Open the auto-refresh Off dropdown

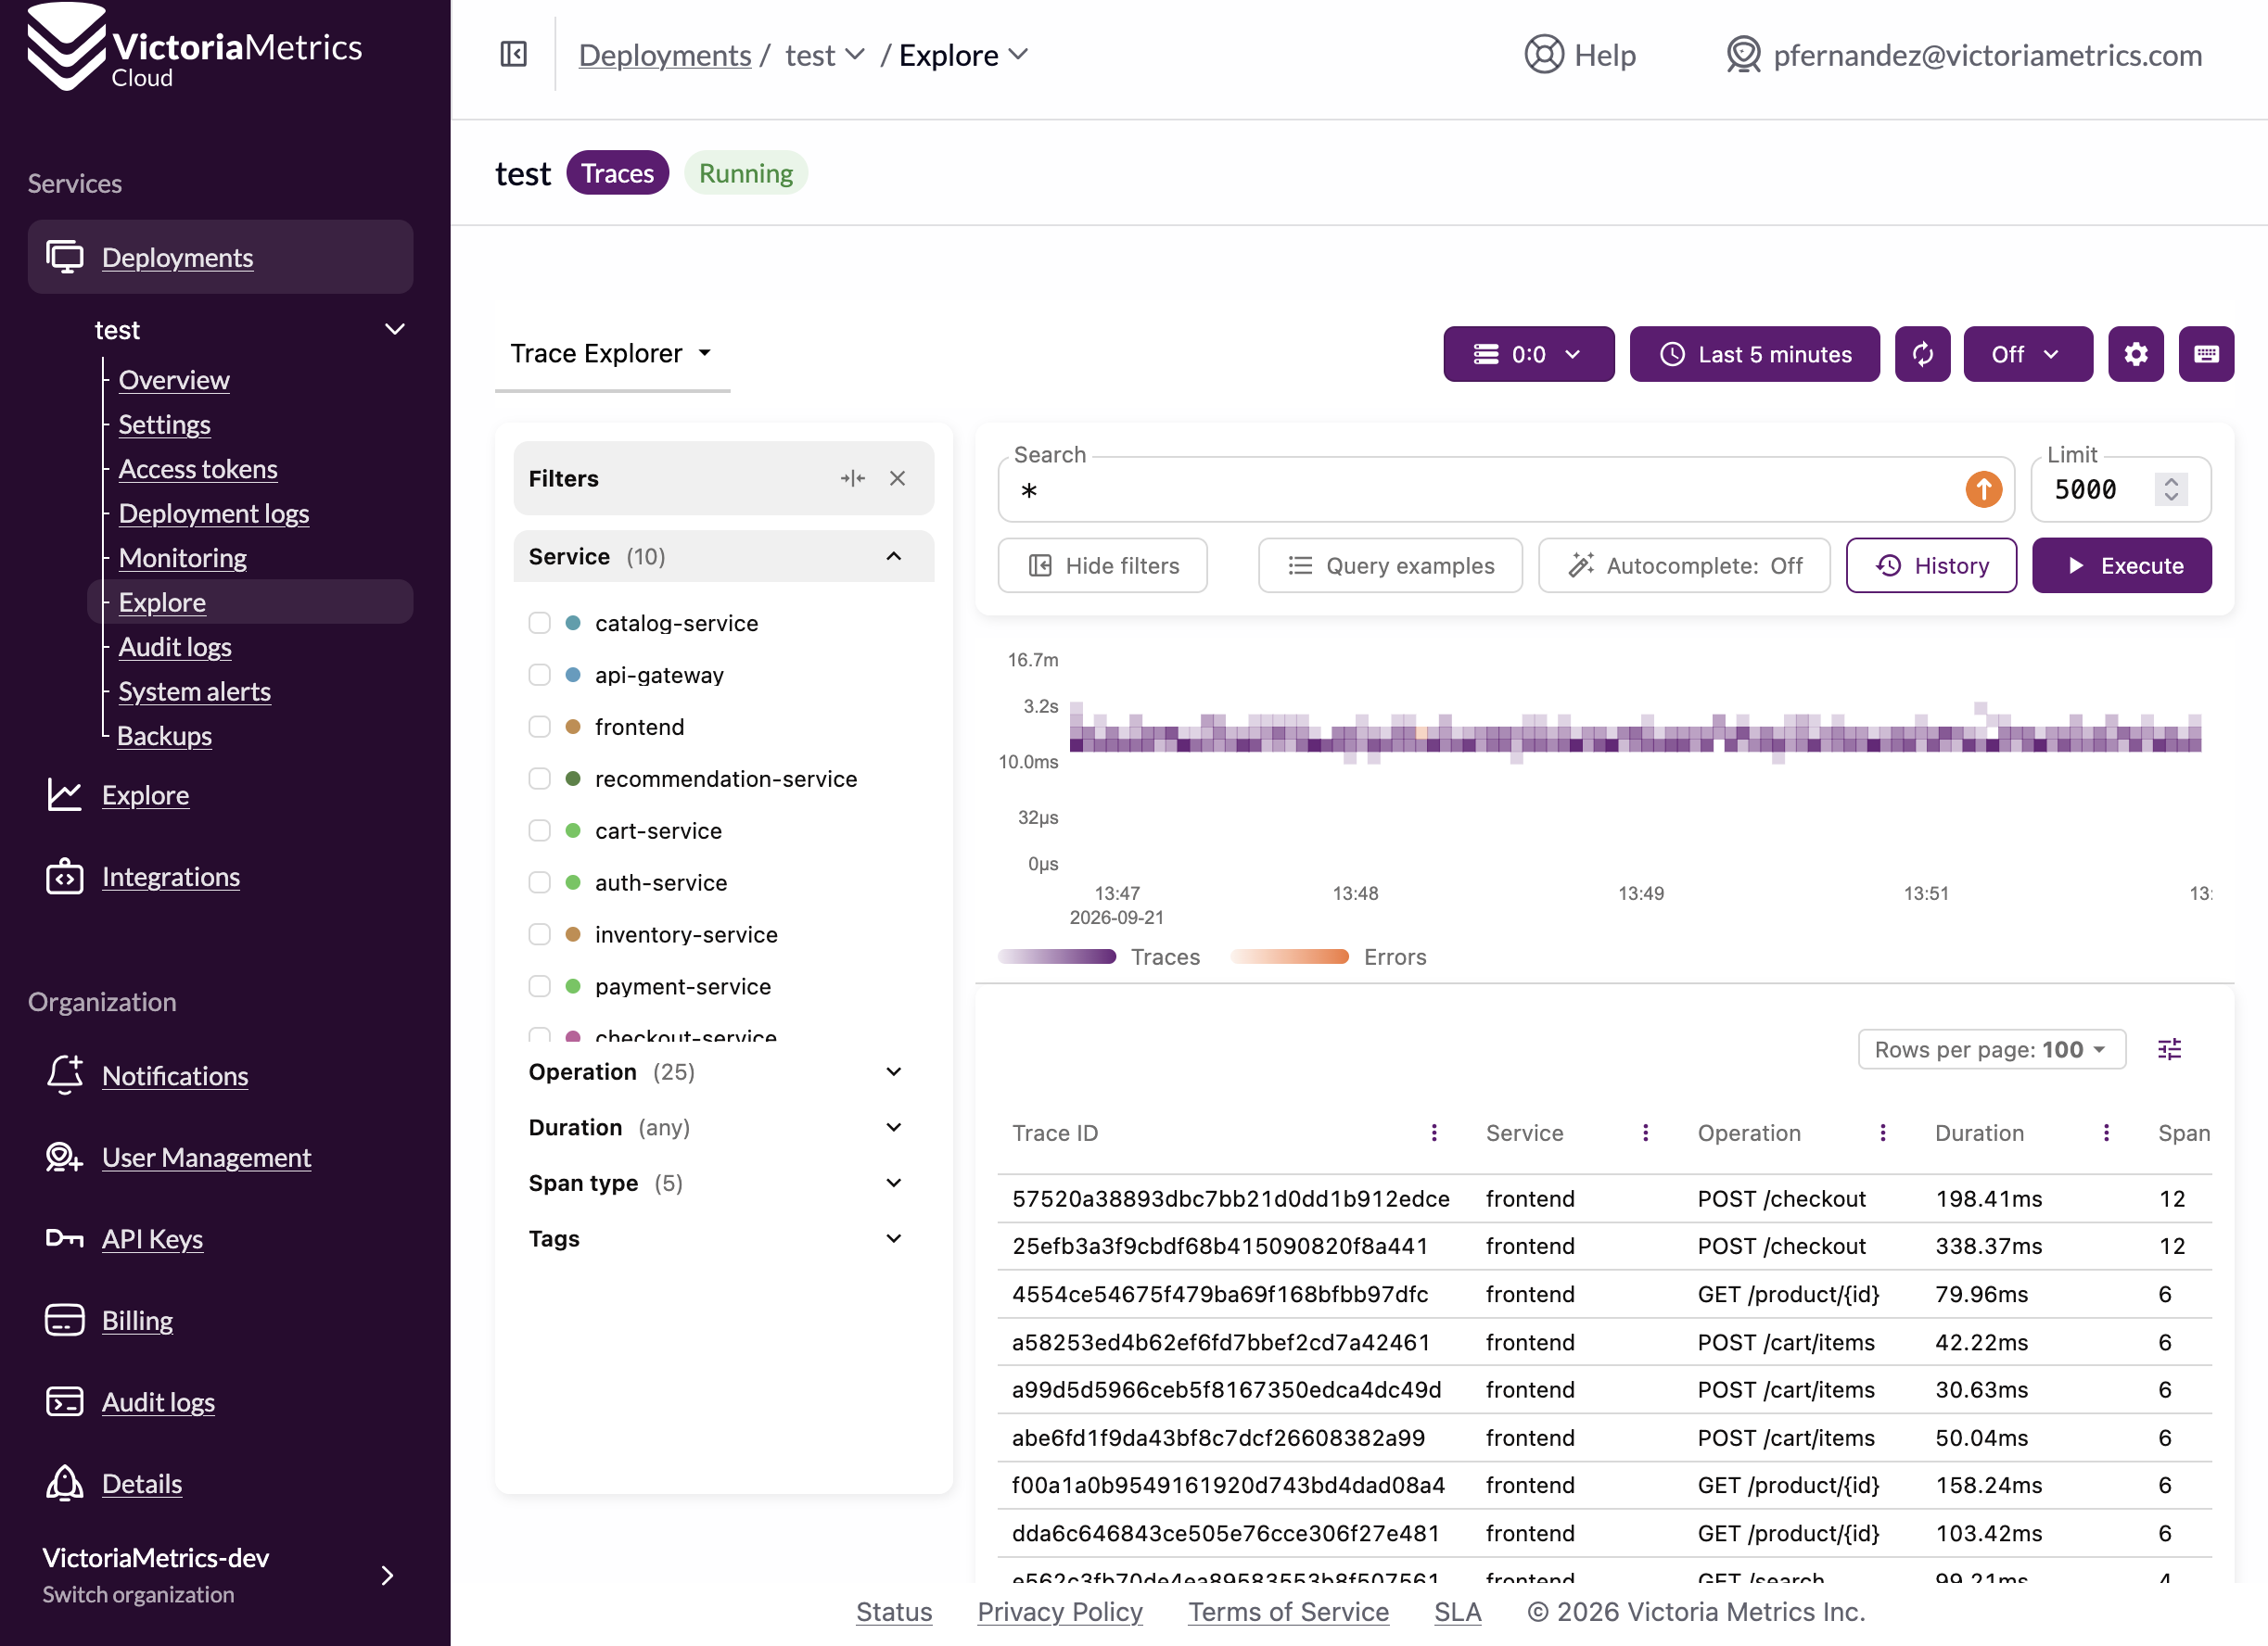[2027, 354]
